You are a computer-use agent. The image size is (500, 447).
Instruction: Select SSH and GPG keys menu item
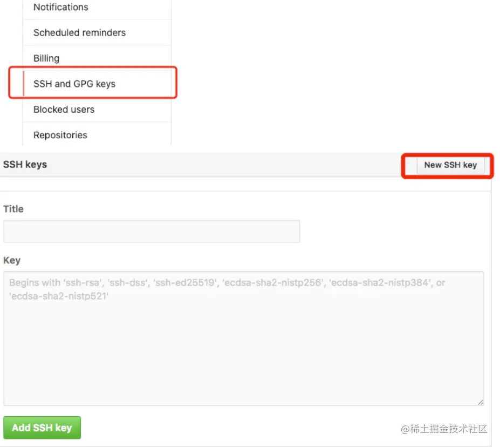pyautogui.click(x=97, y=84)
